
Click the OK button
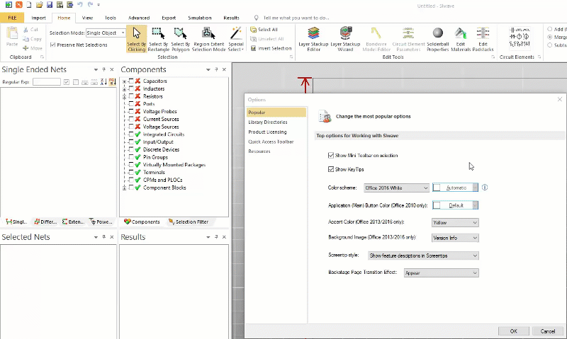pyautogui.click(x=513, y=331)
